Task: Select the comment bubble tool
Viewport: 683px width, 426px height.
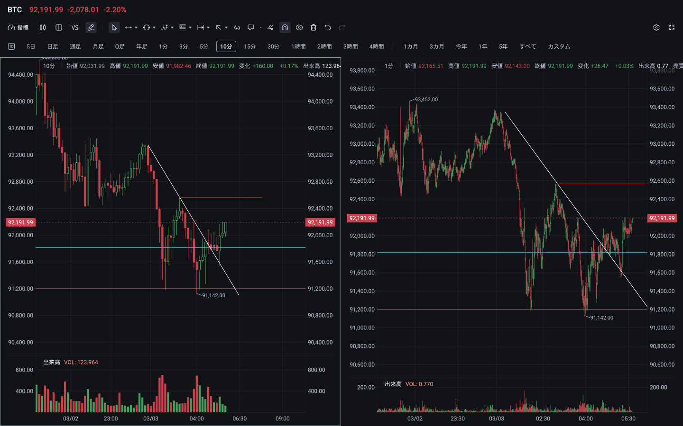Action: [251, 27]
